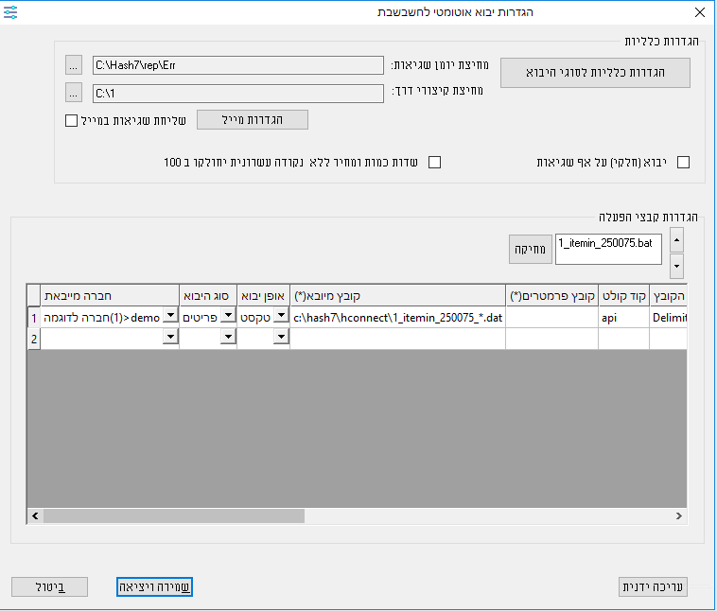The image size is (717, 611).
Task: Click ביטול cancel button
Action: [49, 586]
